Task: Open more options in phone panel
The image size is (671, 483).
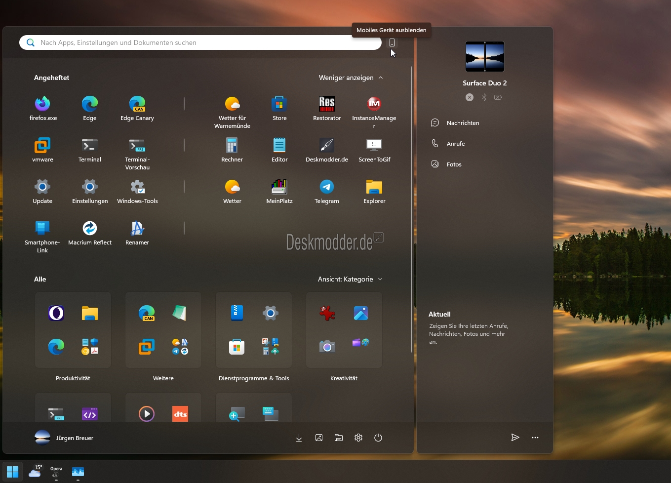Action: (x=535, y=438)
